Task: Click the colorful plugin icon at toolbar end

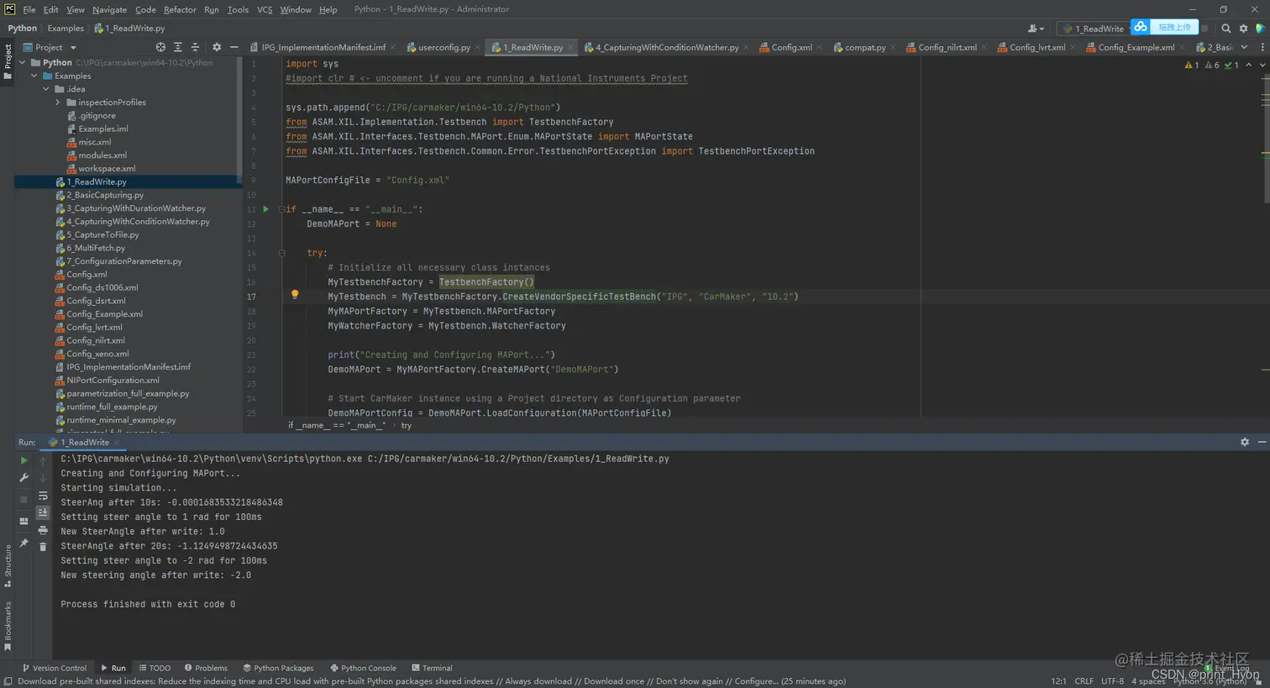Action: click(x=1261, y=28)
